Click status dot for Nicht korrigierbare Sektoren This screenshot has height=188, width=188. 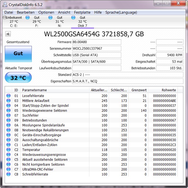[x=8, y=164]
